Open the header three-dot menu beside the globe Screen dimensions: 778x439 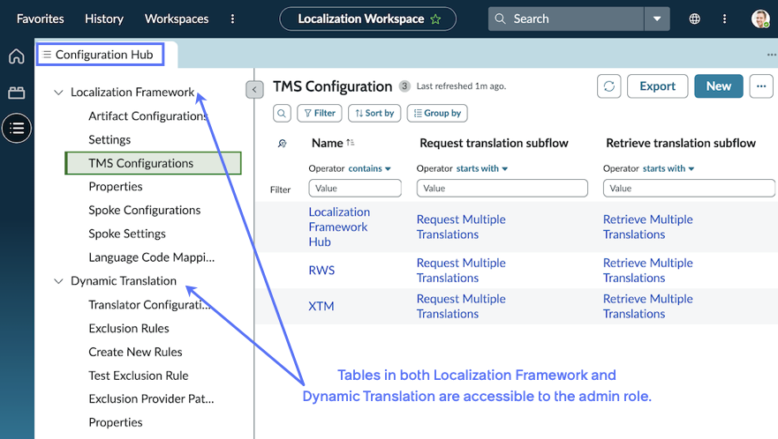click(x=724, y=19)
